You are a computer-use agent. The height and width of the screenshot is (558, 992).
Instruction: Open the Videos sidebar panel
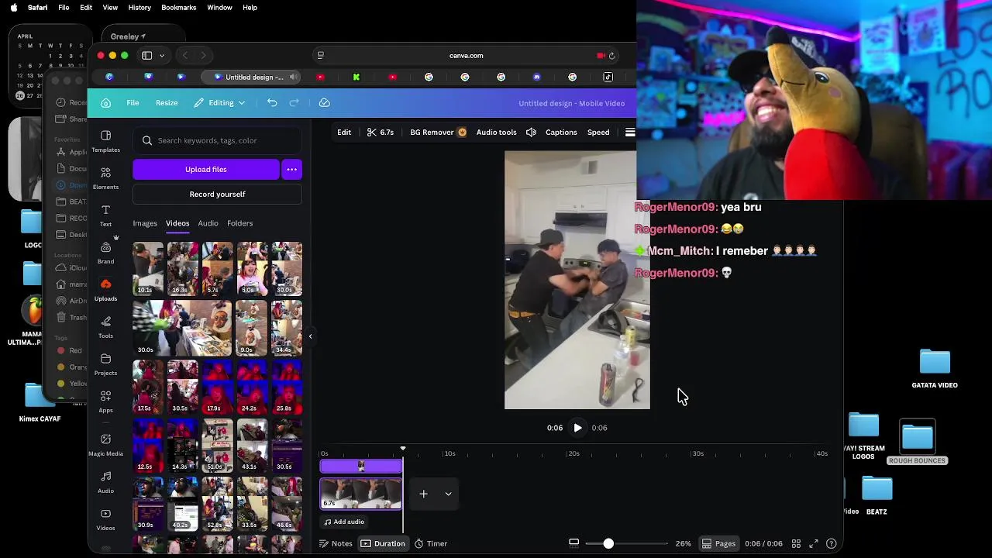tap(105, 519)
